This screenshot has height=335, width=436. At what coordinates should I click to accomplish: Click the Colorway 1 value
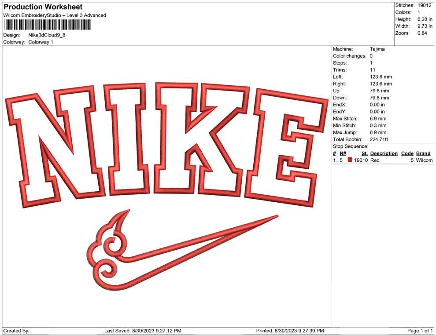(41, 42)
